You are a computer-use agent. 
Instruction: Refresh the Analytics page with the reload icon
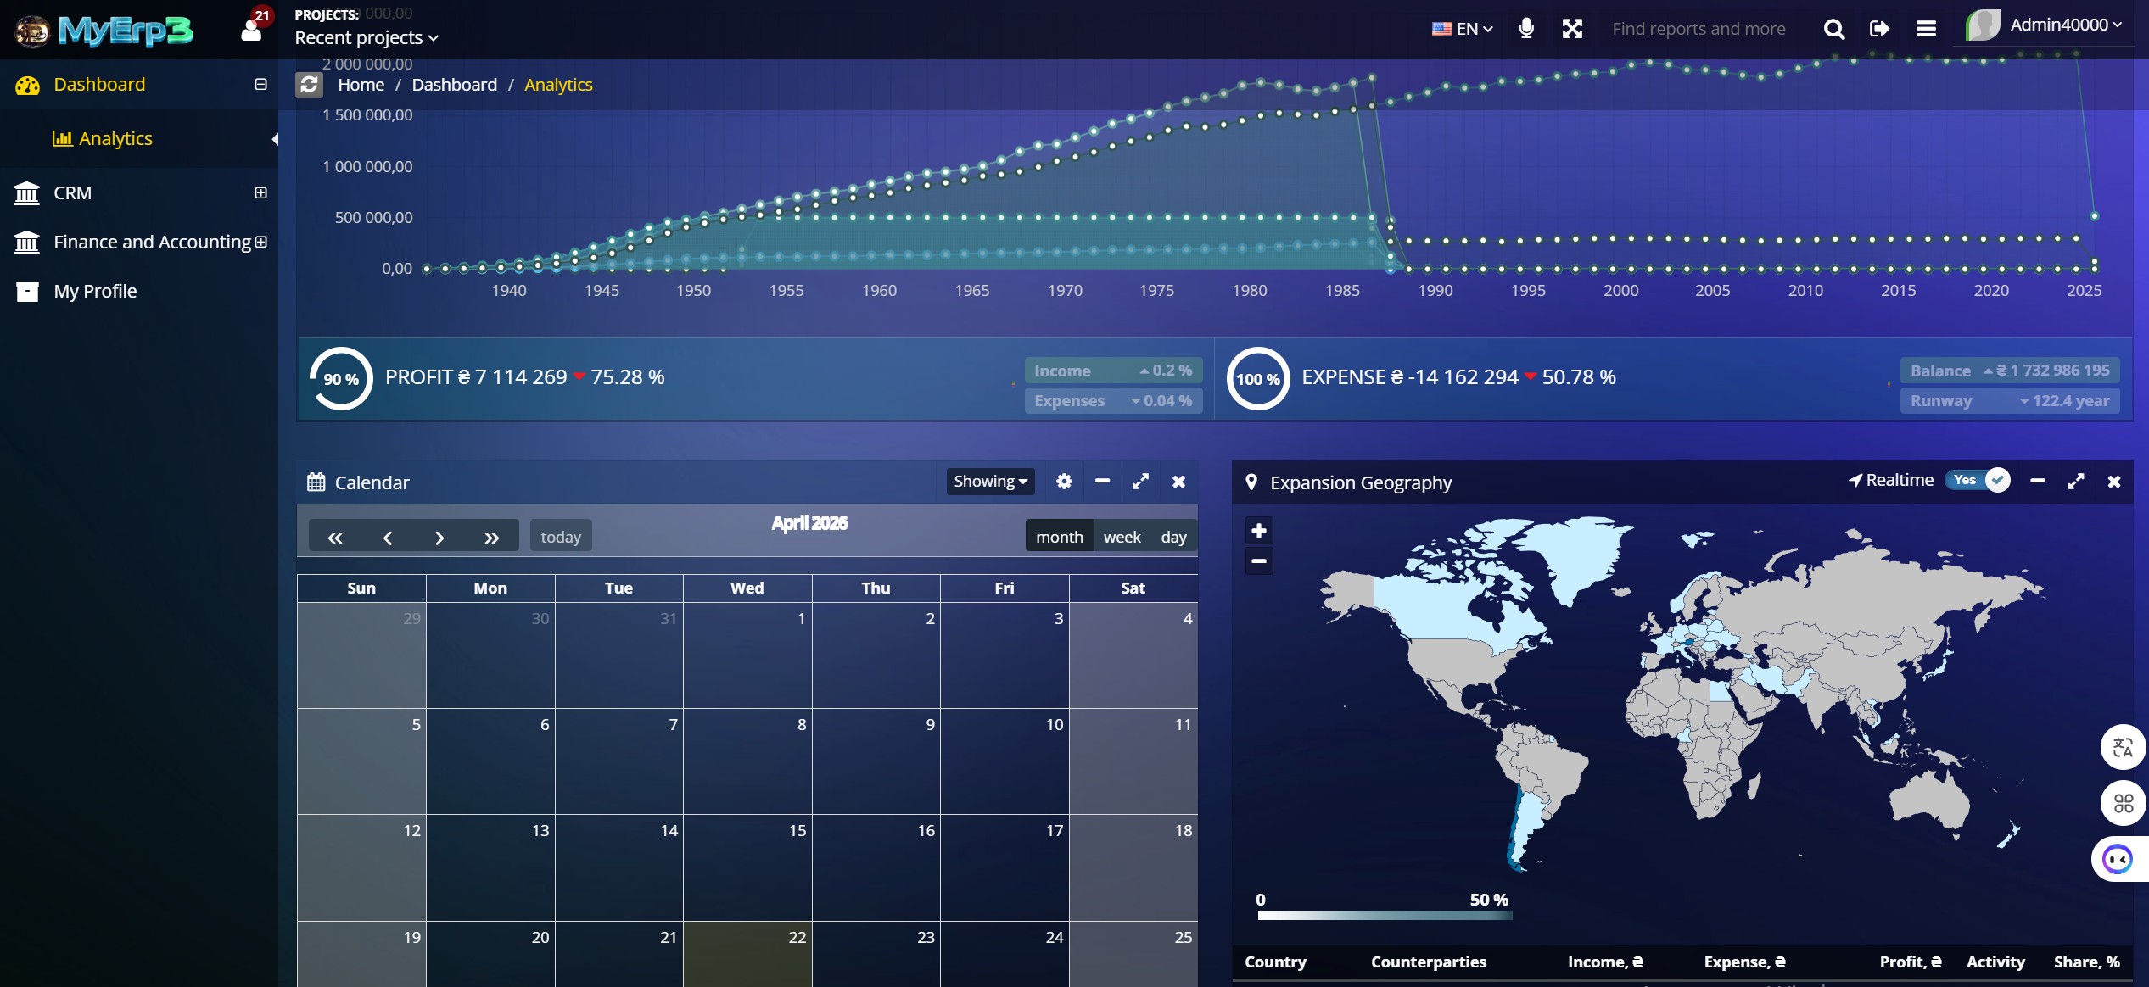(x=309, y=84)
